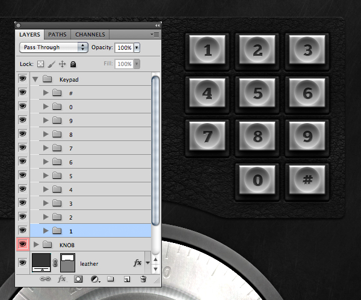Expand leather layer effects arrow

click(148, 263)
